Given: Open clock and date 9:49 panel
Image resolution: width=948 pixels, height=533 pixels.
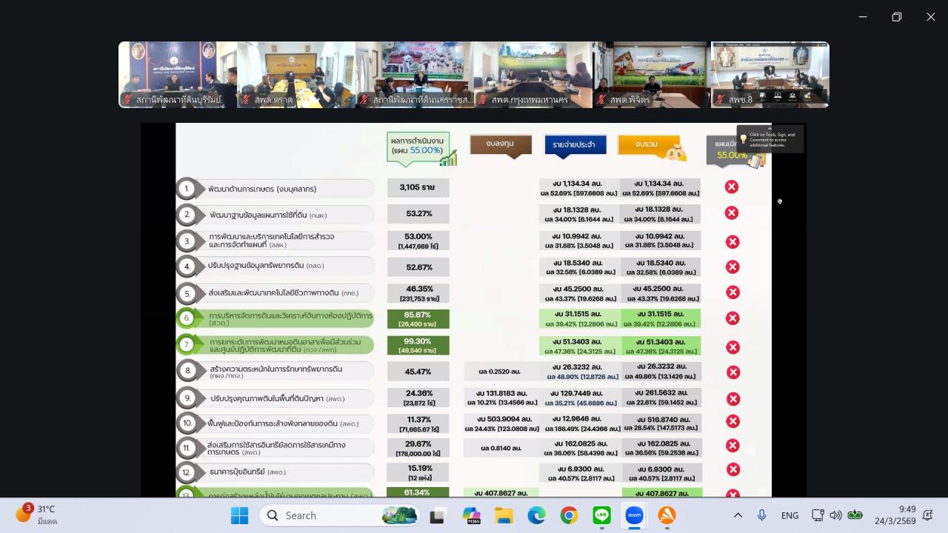Looking at the screenshot, I should (897, 515).
